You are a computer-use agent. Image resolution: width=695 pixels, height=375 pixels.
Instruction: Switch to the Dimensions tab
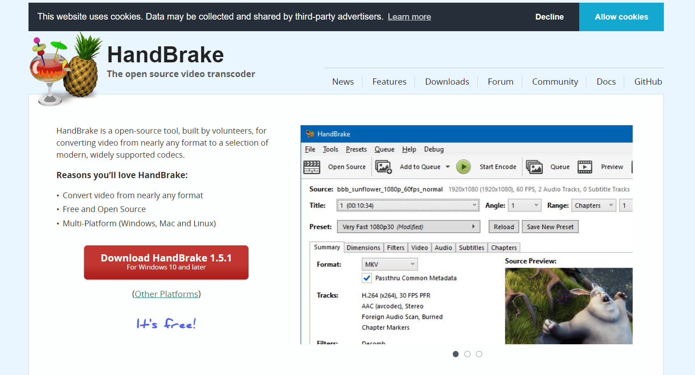coord(363,248)
